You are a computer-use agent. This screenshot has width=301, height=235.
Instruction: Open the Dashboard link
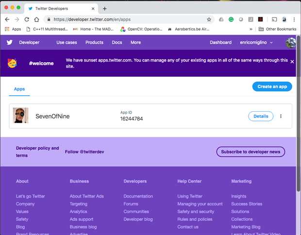[220, 43]
